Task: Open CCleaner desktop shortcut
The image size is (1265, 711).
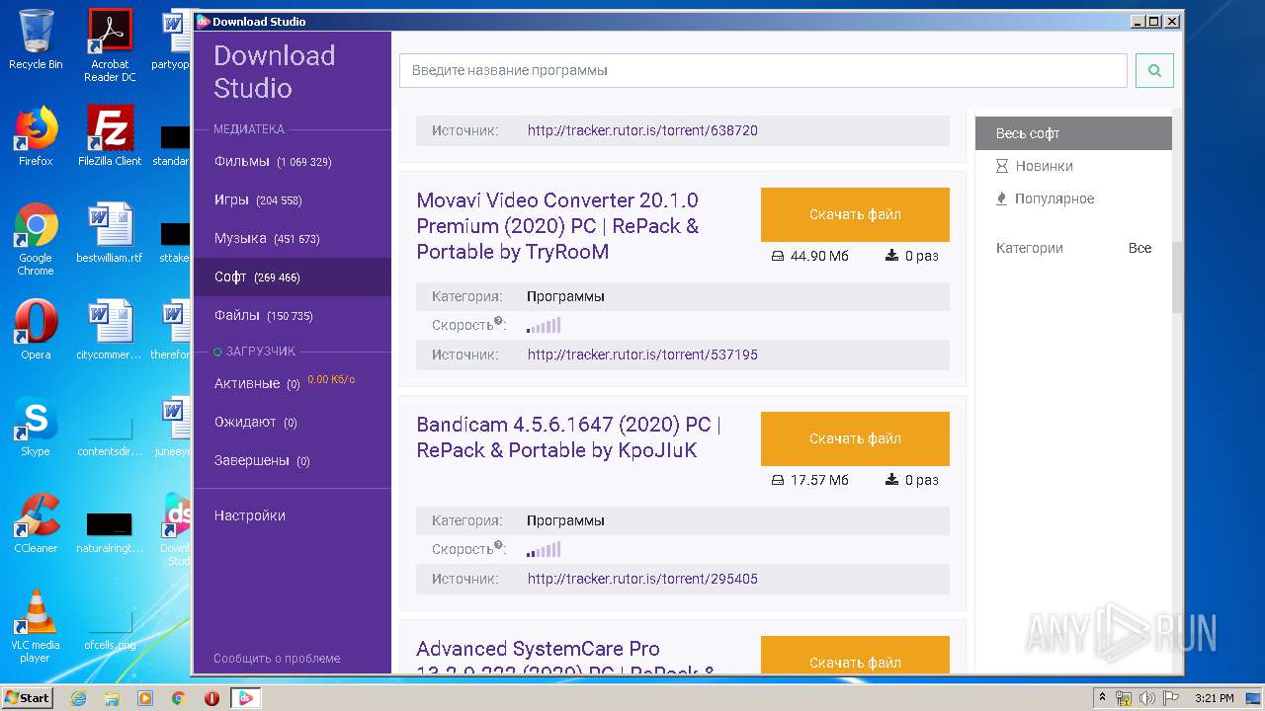Action: [x=36, y=523]
